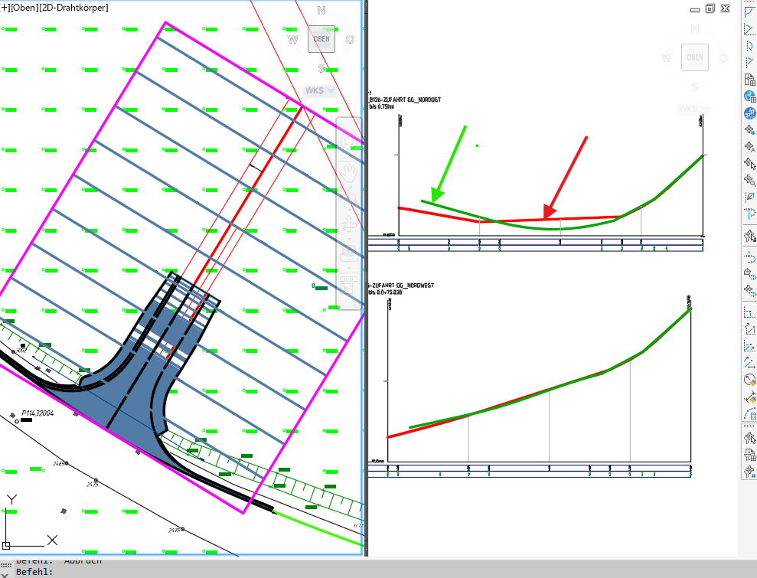Select the ZUFAHRT GG_NORDOST profile title
The width and height of the screenshot is (757, 578).
(405, 100)
